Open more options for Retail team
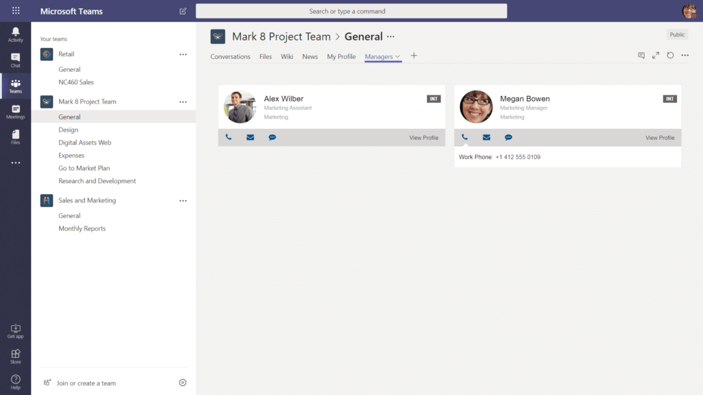703x395 pixels. click(x=183, y=54)
